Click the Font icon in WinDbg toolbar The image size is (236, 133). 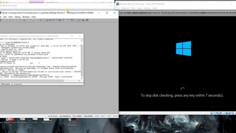pos(83,20)
